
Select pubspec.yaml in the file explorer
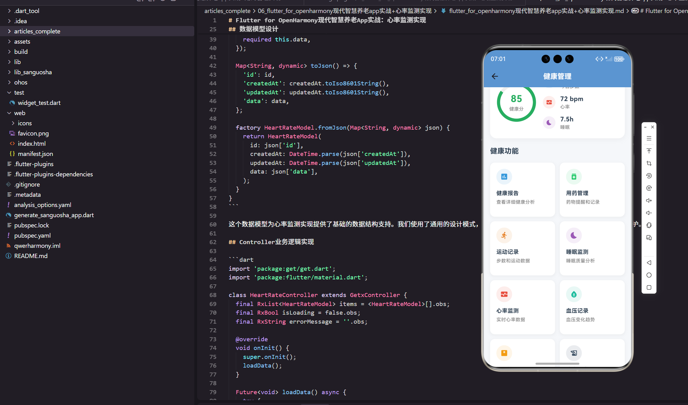tap(32, 235)
